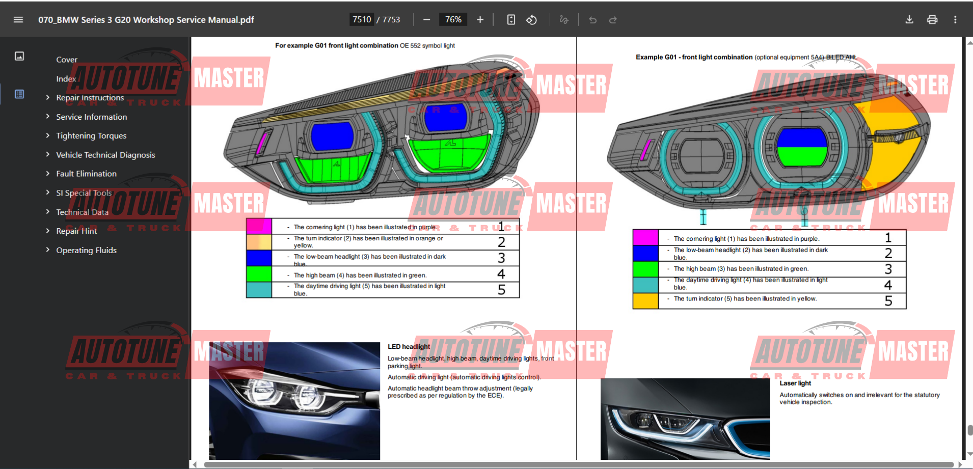Expand the Repair Instructions section
Screen dimensions: 973x469
[48, 97]
